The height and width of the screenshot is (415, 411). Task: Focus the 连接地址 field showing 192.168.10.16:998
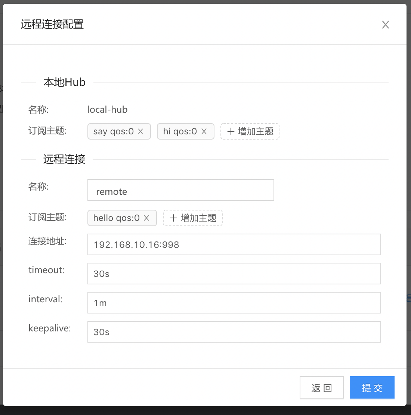point(234,244)
